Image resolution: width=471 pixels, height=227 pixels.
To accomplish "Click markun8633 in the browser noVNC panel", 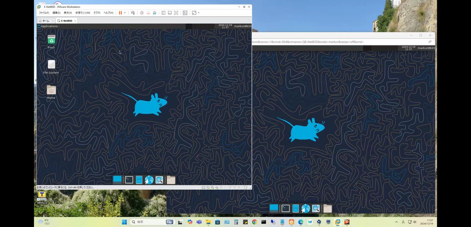I will pyautogui.click(x=426, y=48).
